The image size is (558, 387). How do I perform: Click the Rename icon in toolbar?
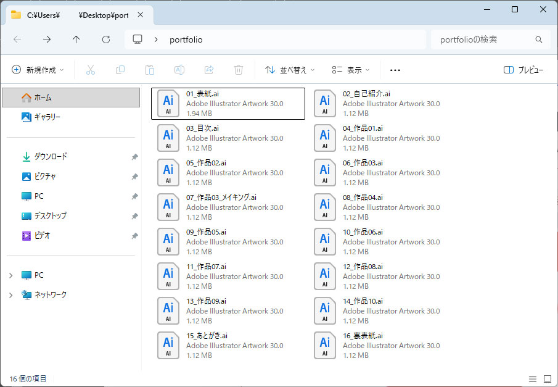tap(179, 70)
